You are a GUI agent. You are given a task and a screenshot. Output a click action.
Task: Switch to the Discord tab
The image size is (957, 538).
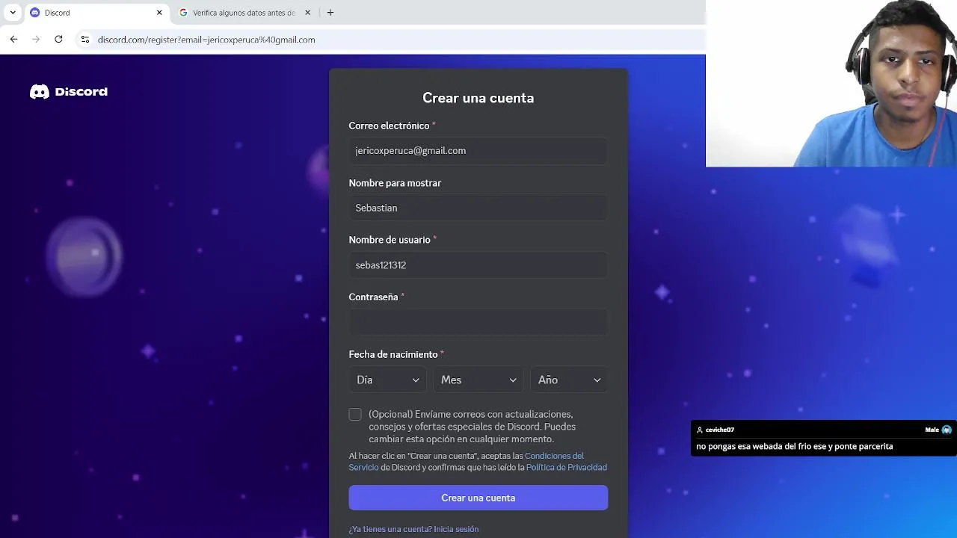click(x=96, y=13)
